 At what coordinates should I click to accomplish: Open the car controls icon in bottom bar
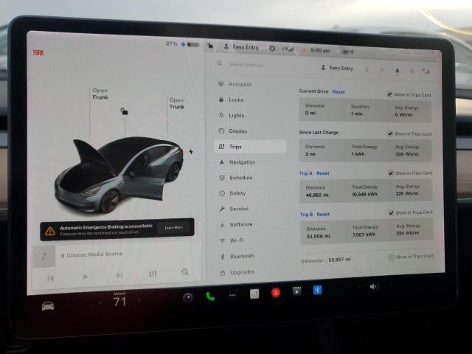48,306
